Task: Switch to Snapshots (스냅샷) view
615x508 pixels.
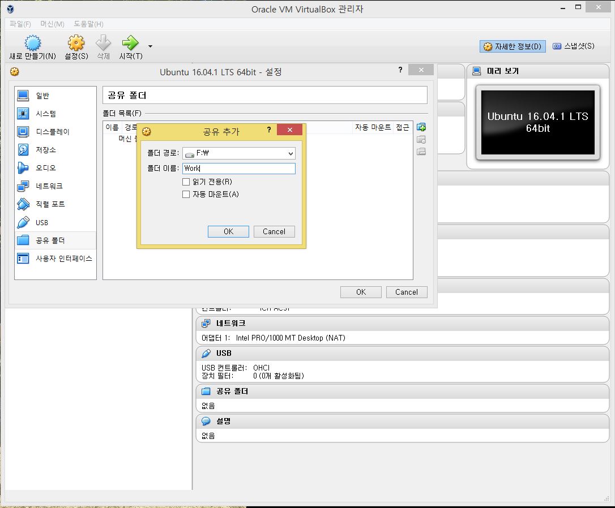Action: 573,46
